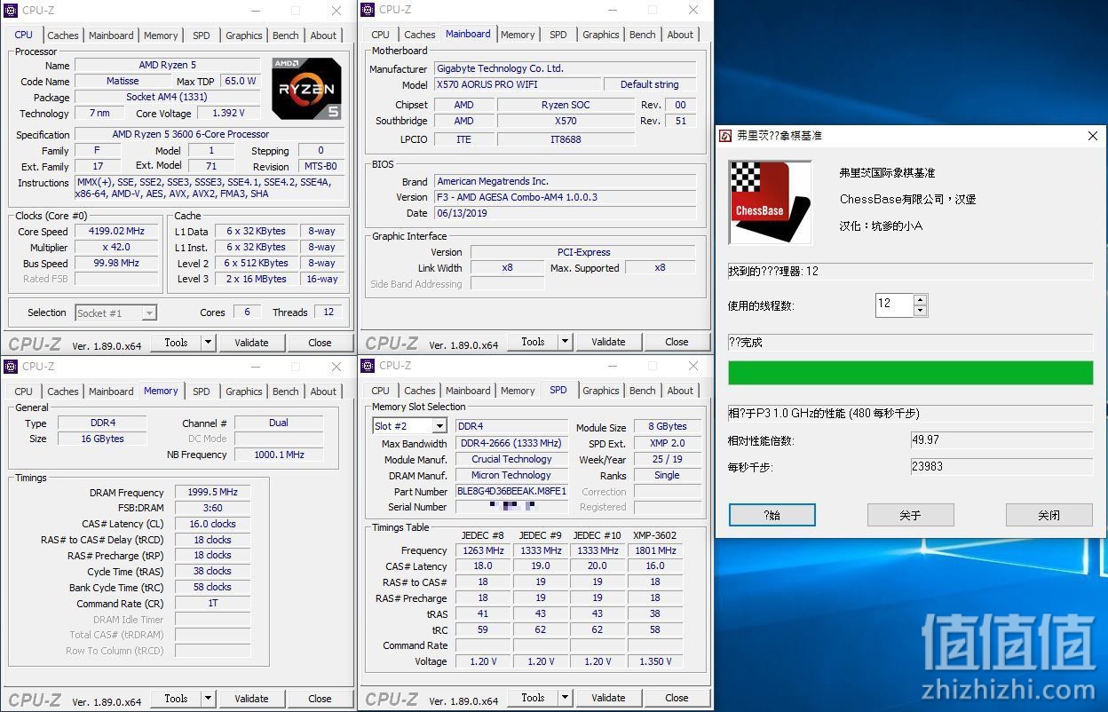The image size is (1108, 712).
Task: Click the kilonodes per second value 23983
Action: coord(1001,467)
